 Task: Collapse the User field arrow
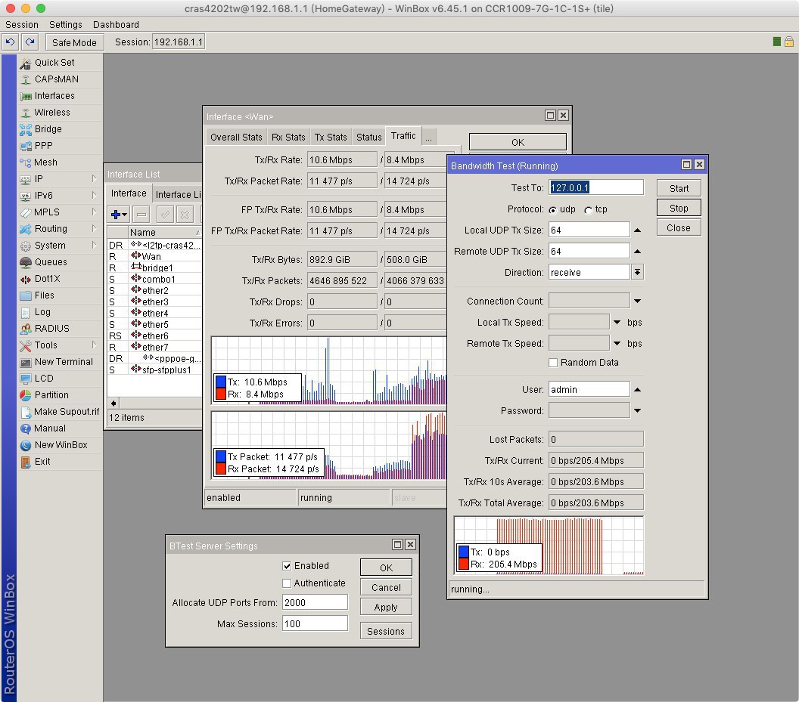pyautogui.click(x=638, y=390)
